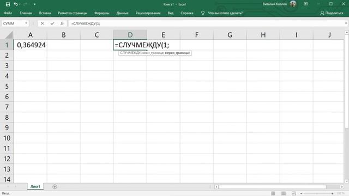Open the Undo history dropdown arrow

(20, 4)
